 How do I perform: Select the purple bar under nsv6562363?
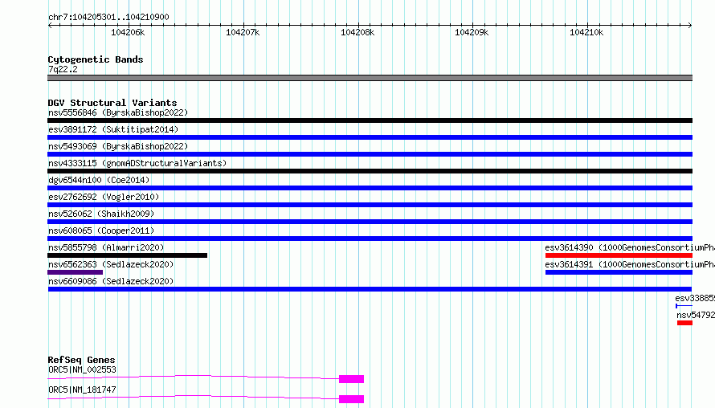(x=76, y=272)
